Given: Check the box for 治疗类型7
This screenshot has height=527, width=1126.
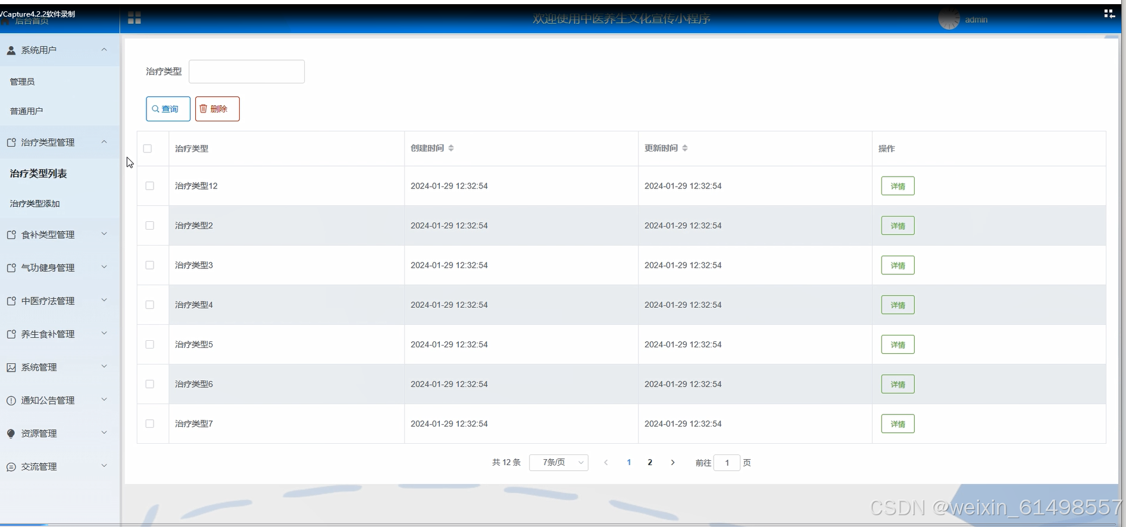Looking at the screenshot, I should (x=150, y=424).
